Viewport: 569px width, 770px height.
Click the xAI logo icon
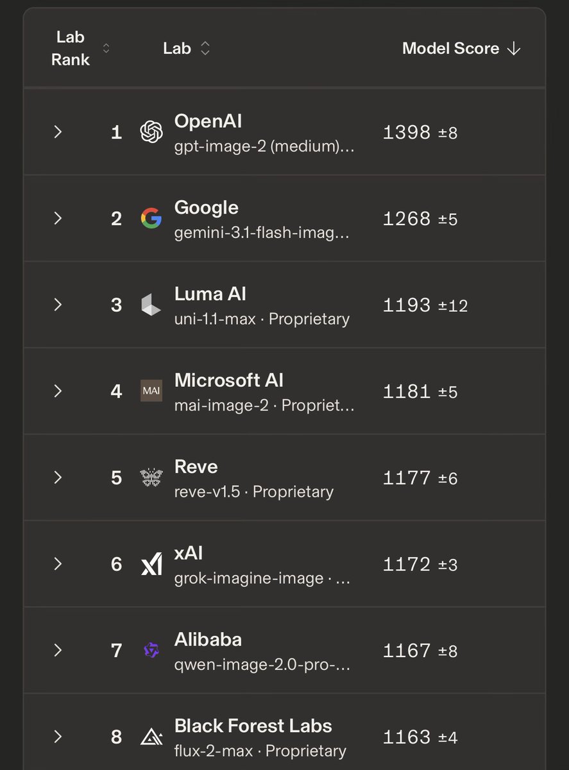[x=151, y=564]
